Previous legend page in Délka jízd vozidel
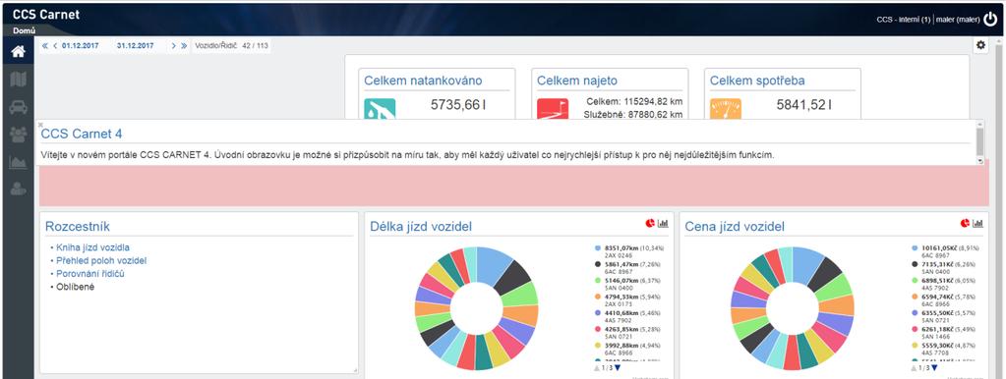 597,368
